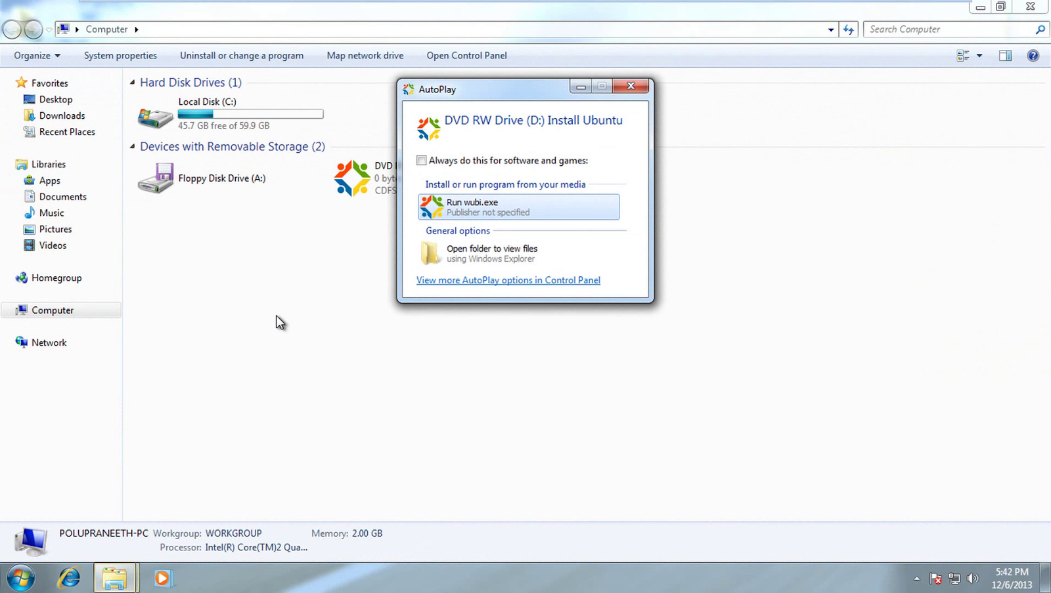Close the AutoPlay dialog
The height and width of the screenshot is (593, 1051).
[x=631, y=87]
